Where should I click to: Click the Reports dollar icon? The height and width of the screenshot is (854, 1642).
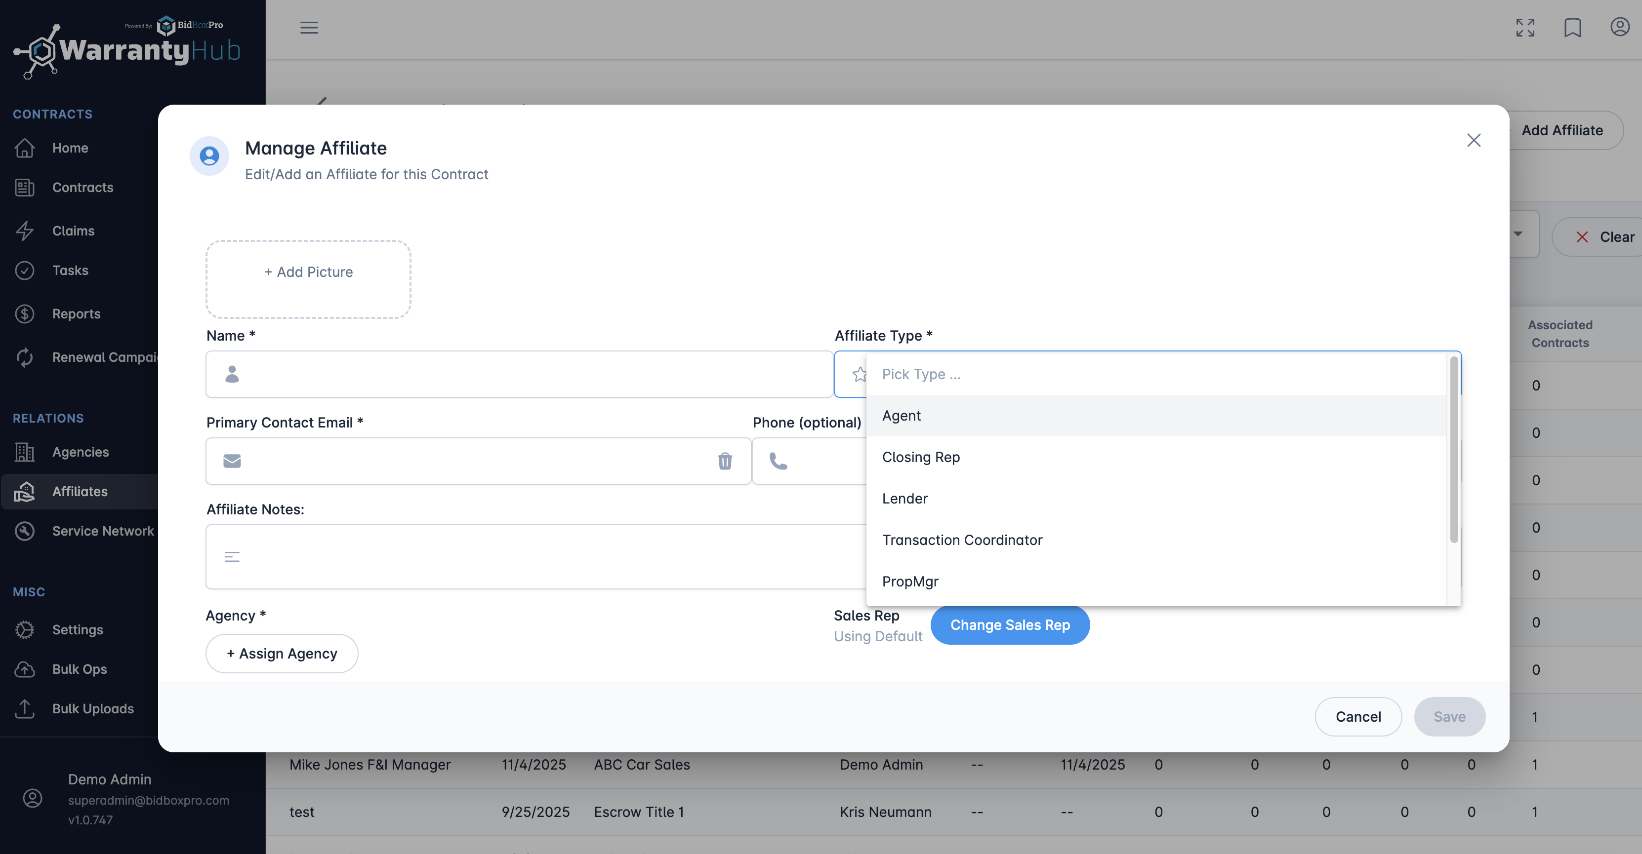point(25,313)
